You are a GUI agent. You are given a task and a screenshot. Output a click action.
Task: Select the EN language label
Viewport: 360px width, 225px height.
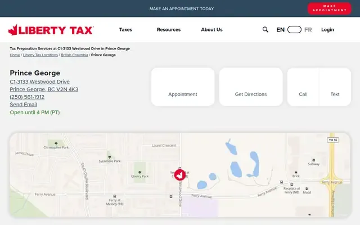click(x=280, y=30)
